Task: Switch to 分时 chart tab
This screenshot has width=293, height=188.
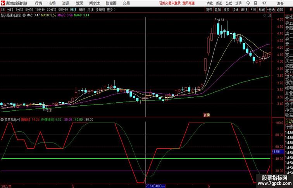Action: (x=10, y=10)
